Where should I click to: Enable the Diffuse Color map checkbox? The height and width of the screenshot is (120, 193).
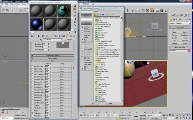point(32,69)
